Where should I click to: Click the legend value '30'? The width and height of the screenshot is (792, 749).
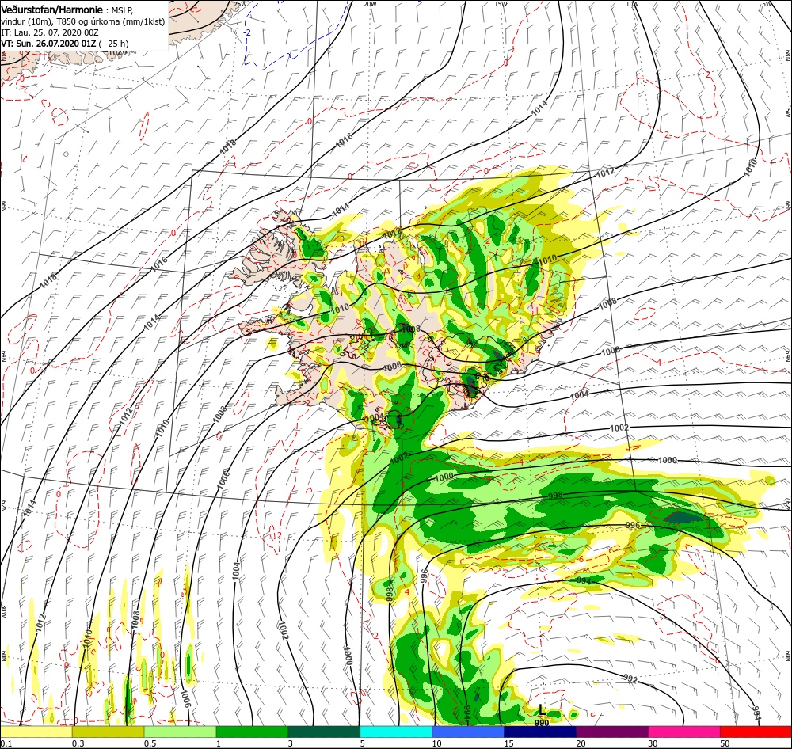pos(653,743)
